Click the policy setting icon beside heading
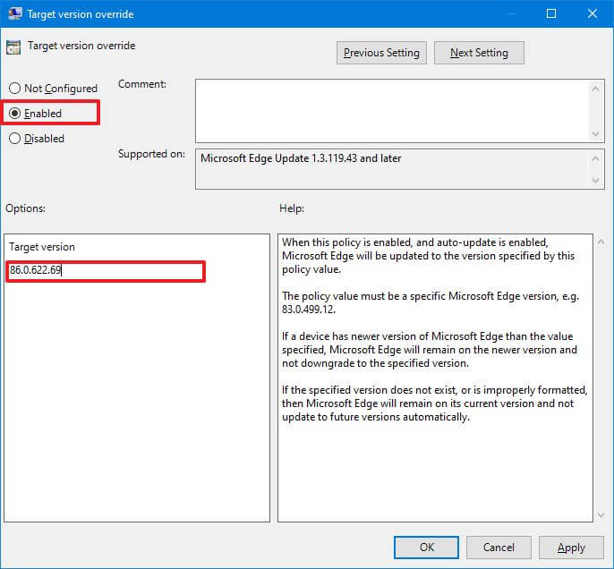 (x=13, y=47)
